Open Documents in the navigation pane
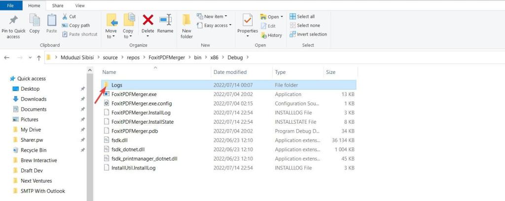The height and width of the screenshot is (201, 505). point(34,109)
